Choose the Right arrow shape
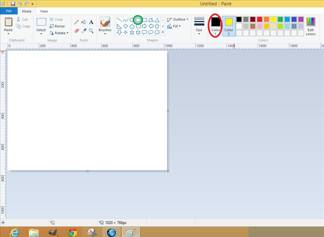This screenshot has height=237, width=324. point(144,26)
